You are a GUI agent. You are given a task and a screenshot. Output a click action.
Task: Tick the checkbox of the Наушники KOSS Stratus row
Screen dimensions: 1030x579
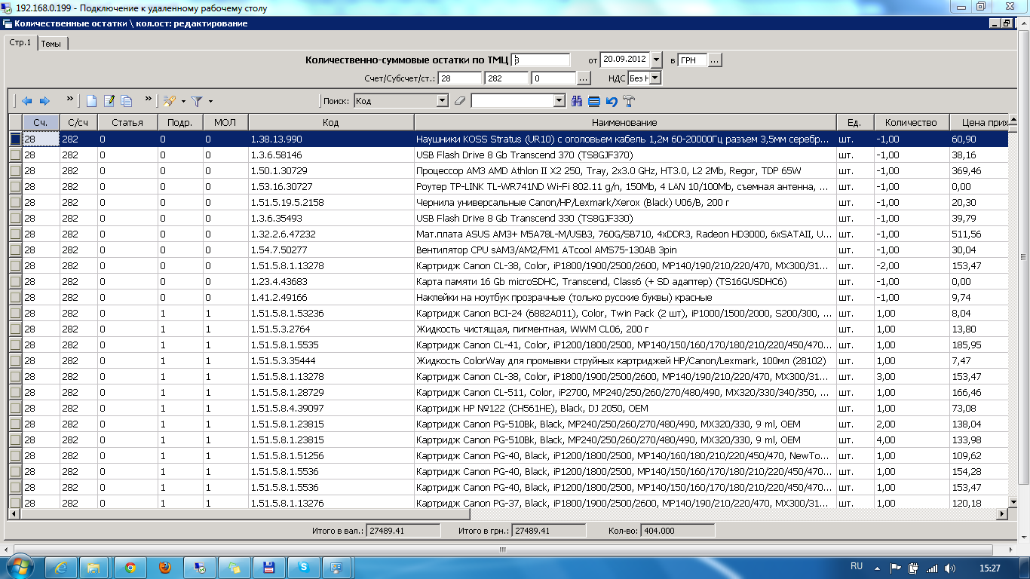(15, 139)
